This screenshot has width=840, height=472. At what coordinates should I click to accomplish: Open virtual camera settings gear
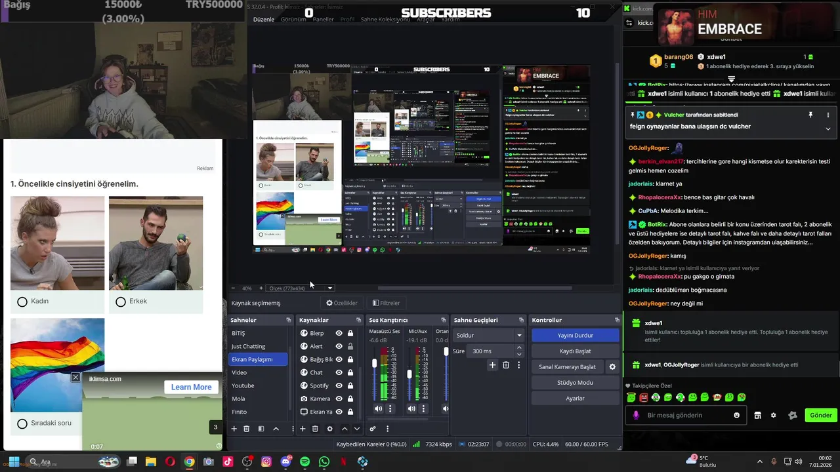(x=612, y=366)
